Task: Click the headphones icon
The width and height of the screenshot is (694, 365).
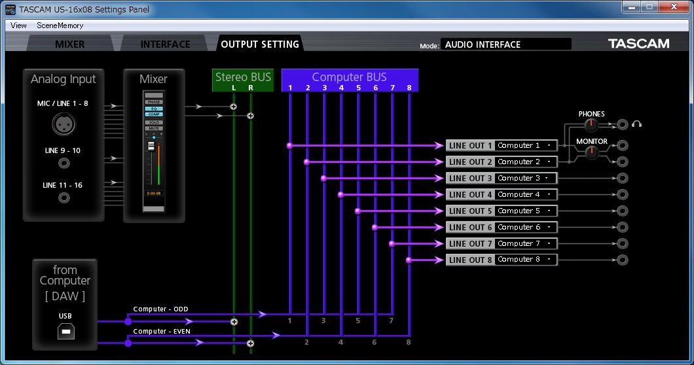Action: tap(637, 124)
